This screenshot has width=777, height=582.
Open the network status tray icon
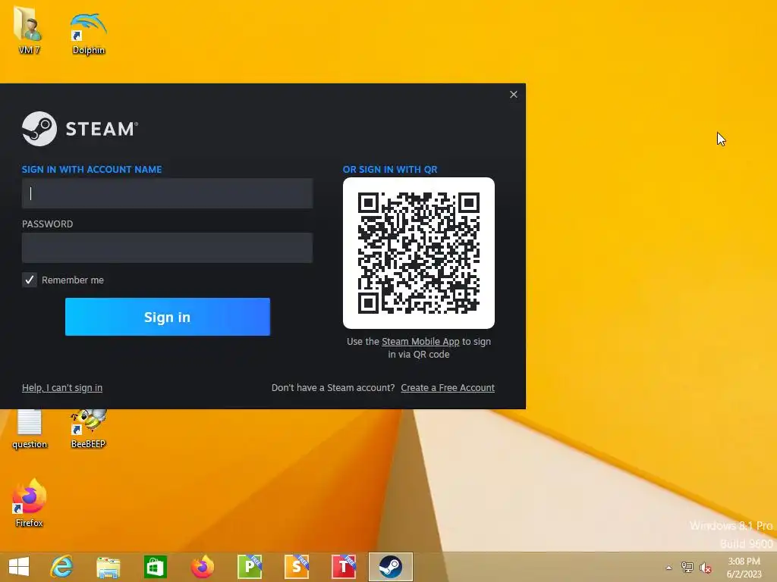tap(687, 568)
